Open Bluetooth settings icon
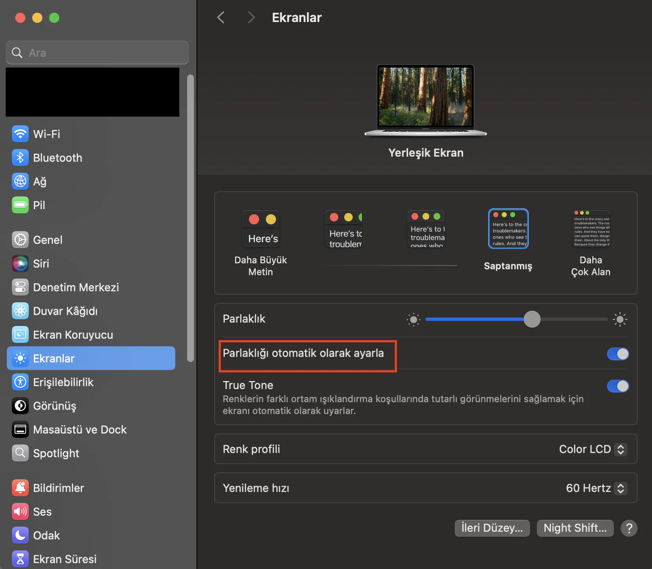The height and width of the screenshot is (569, 652). point(20,158)
